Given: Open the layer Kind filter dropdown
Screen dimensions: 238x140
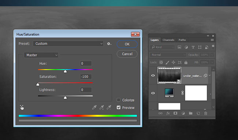Looking at the screenshot, I should point(162,47).
